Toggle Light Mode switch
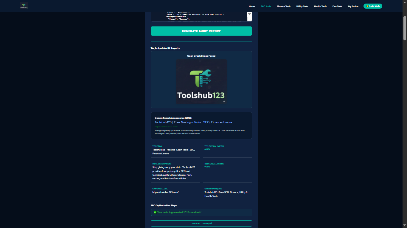The width and height of the screenshot is (407, 228). 373,6
